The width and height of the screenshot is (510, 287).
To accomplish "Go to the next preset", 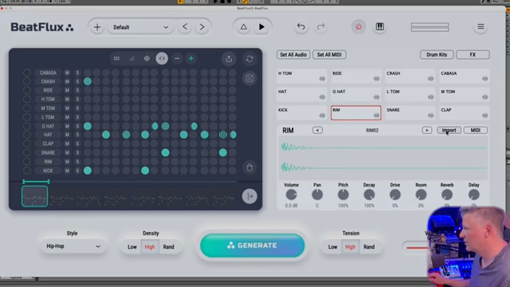I will 202,27.
